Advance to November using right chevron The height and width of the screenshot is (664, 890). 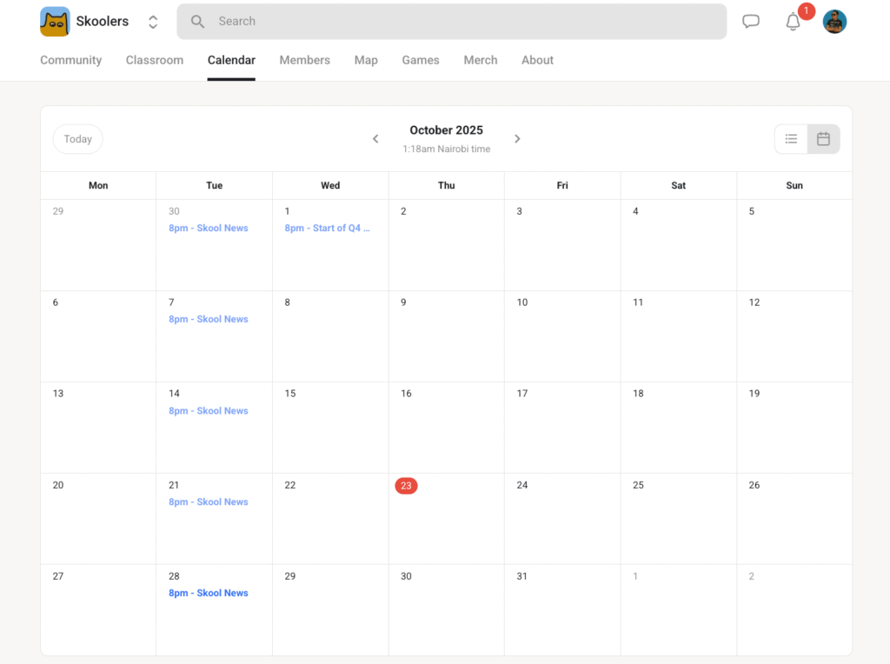click(x=517, y=138)
